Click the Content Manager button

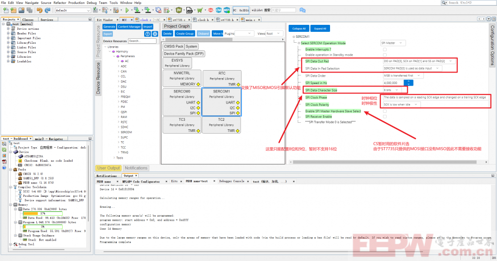click(x=129, y=27)
